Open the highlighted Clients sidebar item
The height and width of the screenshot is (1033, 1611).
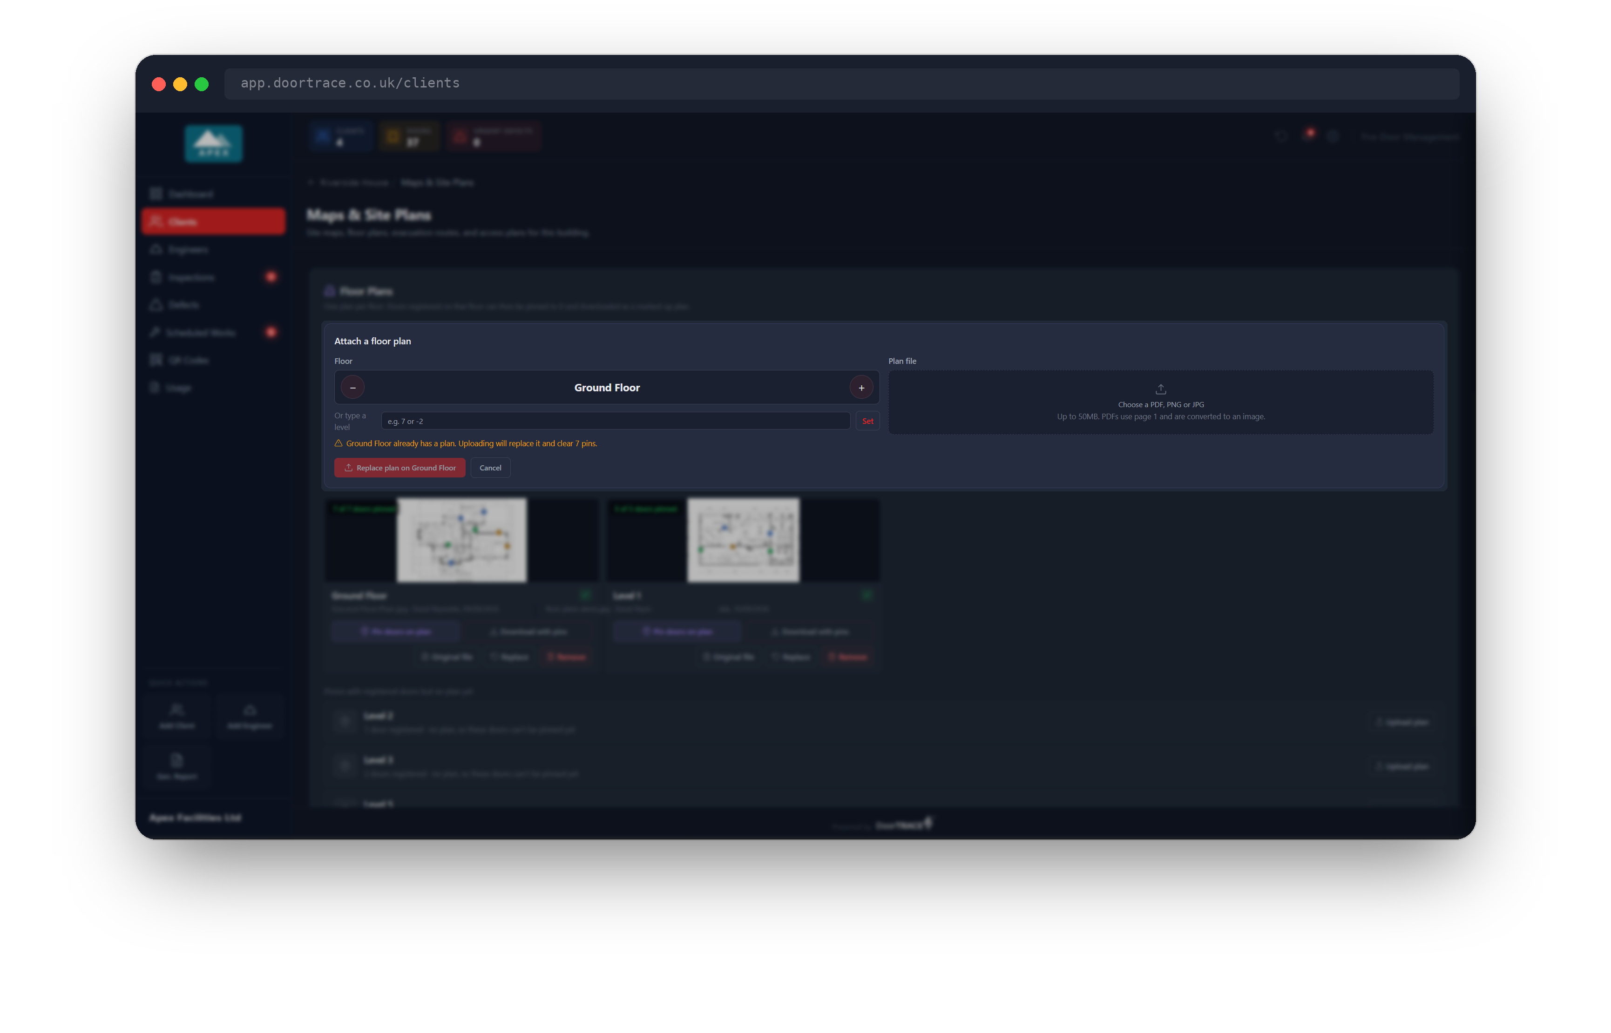213,221
